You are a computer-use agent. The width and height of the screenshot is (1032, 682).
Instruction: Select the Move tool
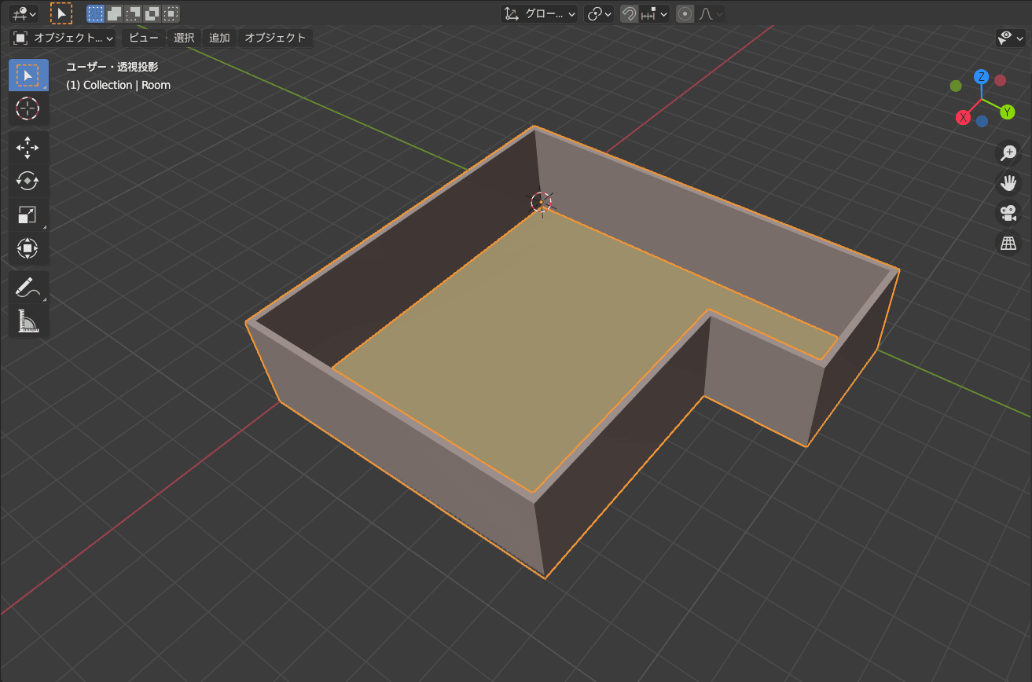point(28,147)
